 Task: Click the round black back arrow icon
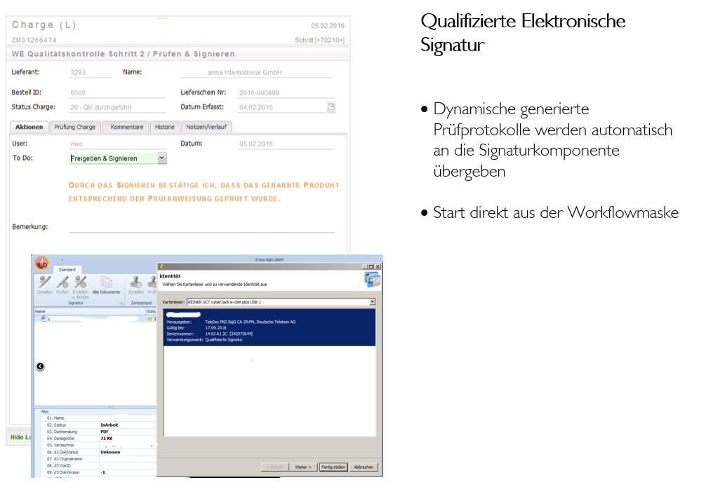tap(40, 366)
